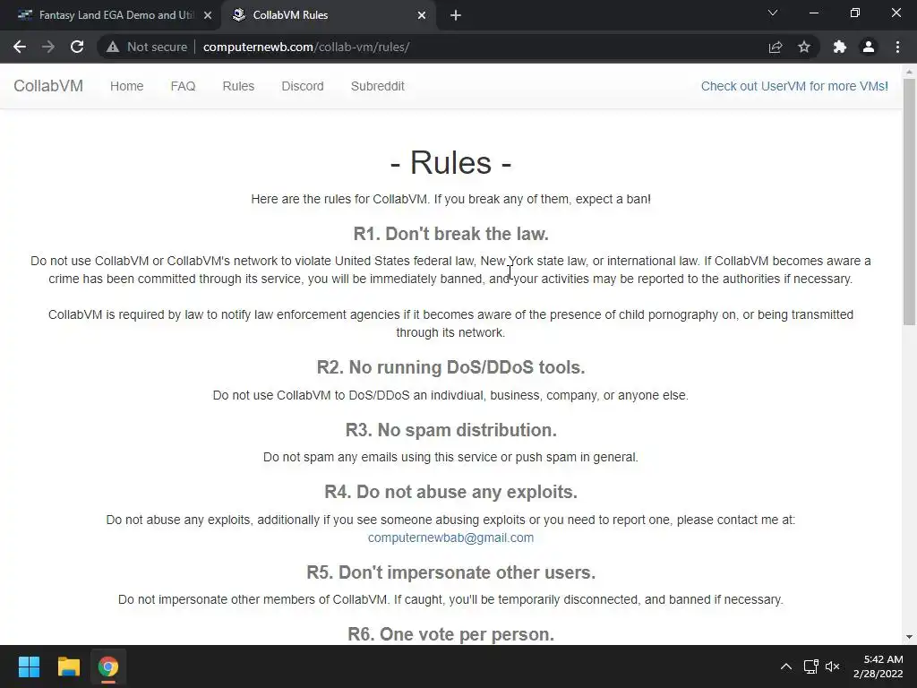Click the heading R2. No running DoS/DDoS tools.

[451, 367]
